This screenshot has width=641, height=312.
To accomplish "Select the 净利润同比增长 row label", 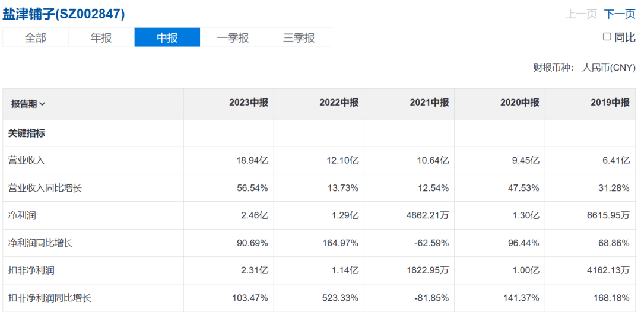I will click(x=40, y=243).
